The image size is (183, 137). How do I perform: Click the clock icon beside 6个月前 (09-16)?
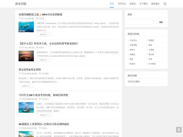click(x=20, y=18)
